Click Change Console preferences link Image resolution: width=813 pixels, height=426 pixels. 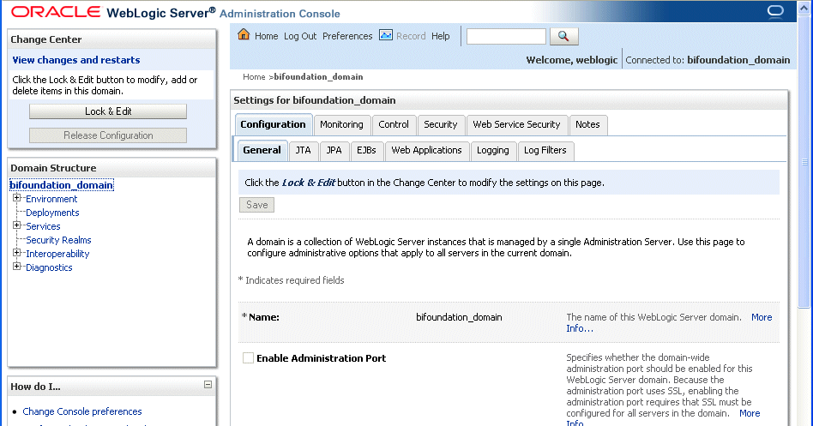82,411
